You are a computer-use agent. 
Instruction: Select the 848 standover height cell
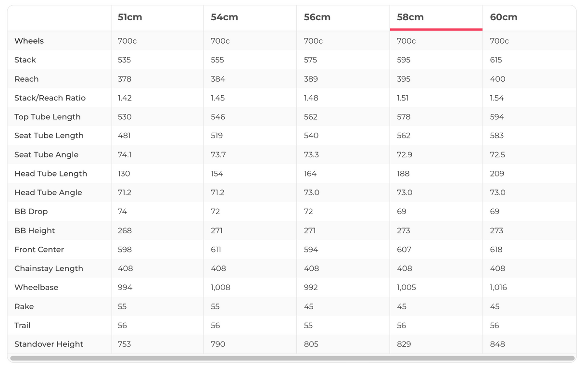point(497,344)
